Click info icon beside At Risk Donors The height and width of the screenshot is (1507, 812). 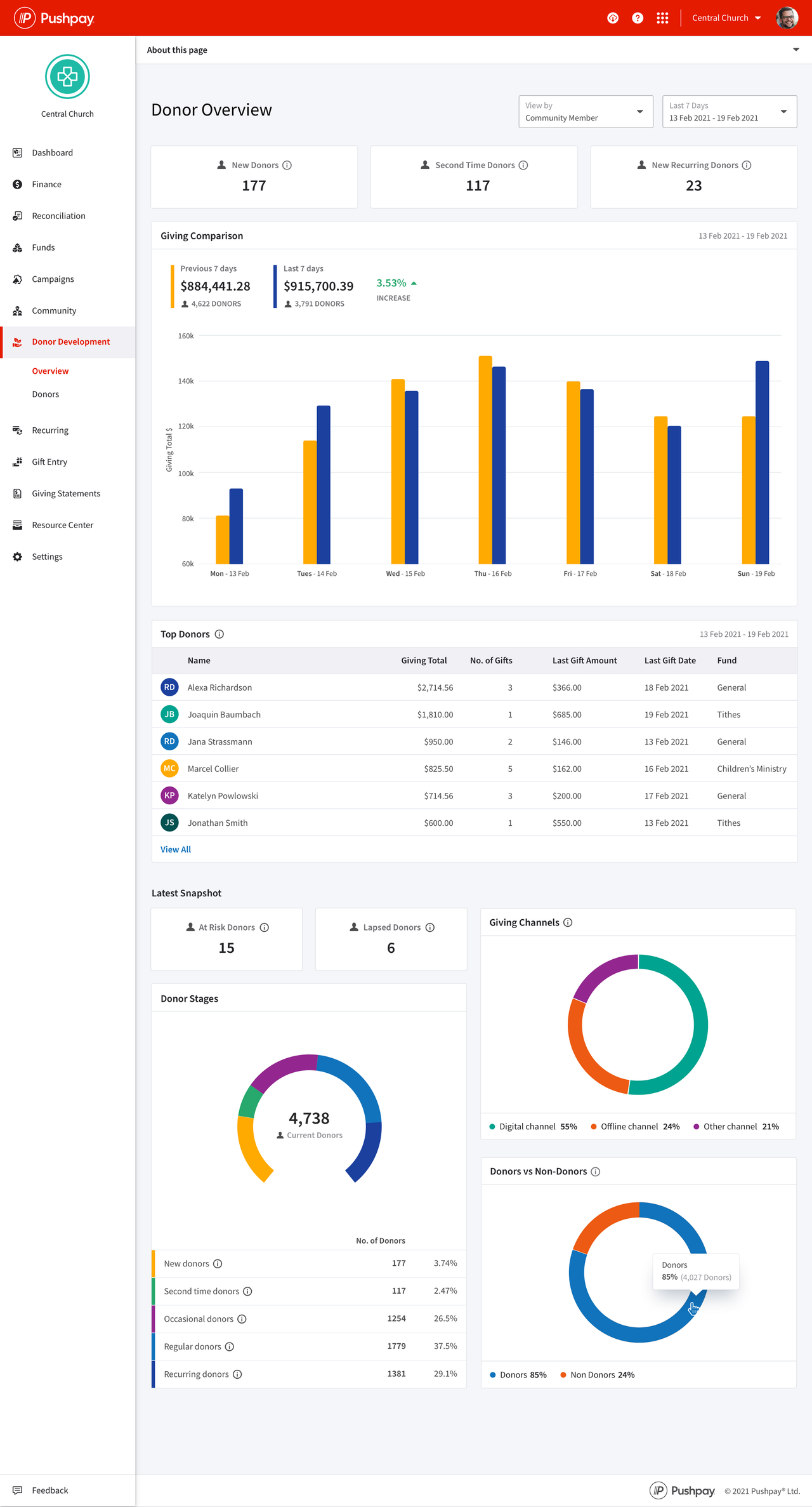tap(265, 927)
